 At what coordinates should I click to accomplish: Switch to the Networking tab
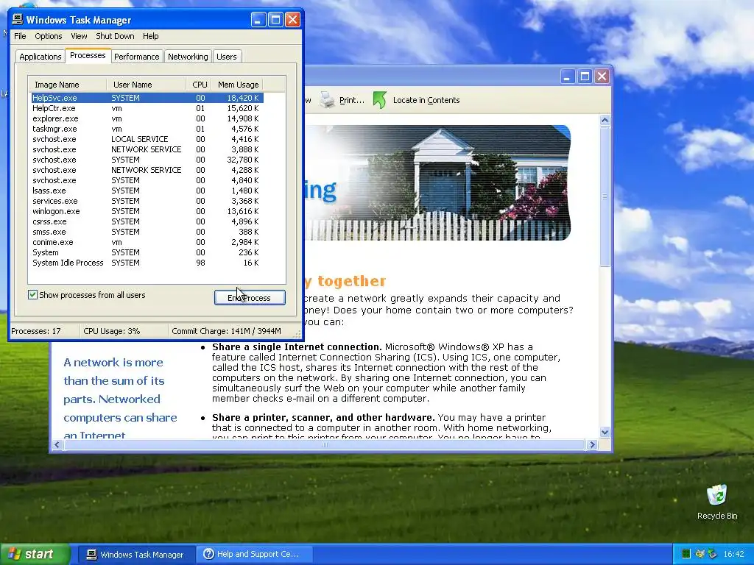tap(188, 57)
